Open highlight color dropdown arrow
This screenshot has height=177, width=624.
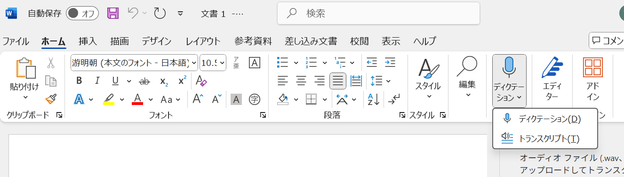pyautogui.click(x=122, y=99)
